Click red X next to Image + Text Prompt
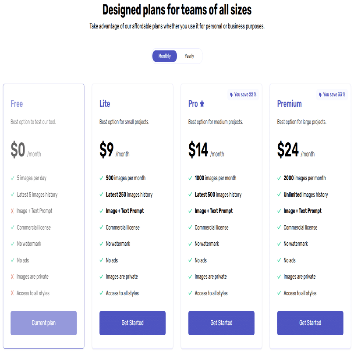Viewport: 354px width, 354px height. pos(12,211)
